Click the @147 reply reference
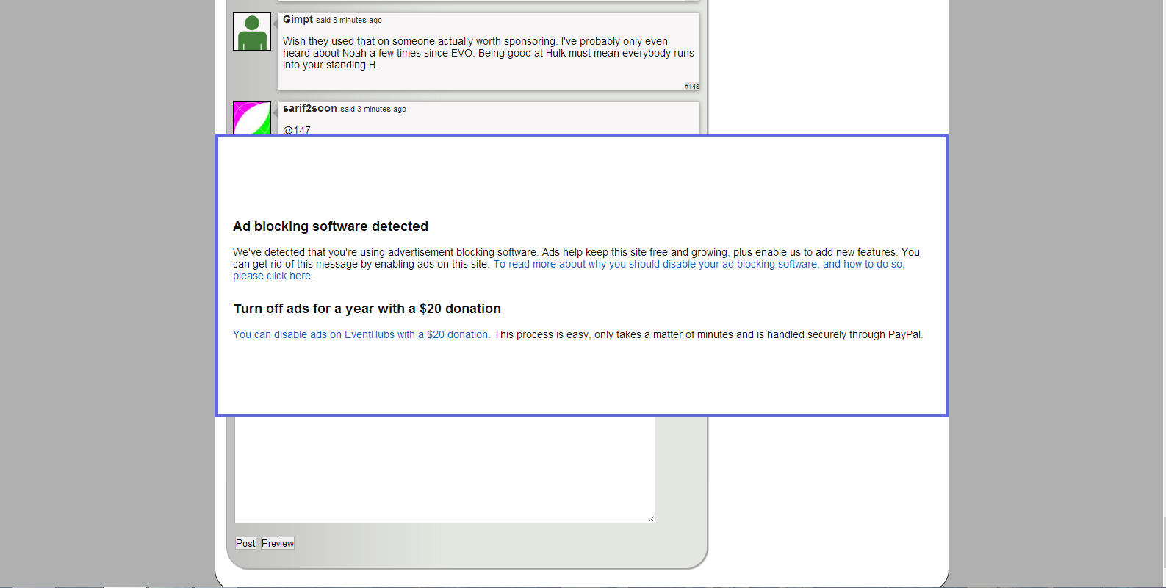This screenshot has width=1166, height=588. tap(297, 130)
